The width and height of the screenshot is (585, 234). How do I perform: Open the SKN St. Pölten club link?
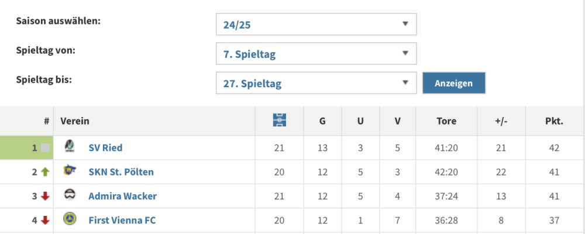tap(121, 172)
